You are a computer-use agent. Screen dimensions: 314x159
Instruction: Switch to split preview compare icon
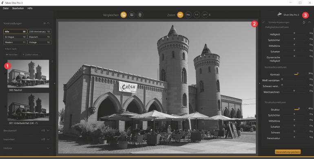pyautogui.click(x=132, y=15)
